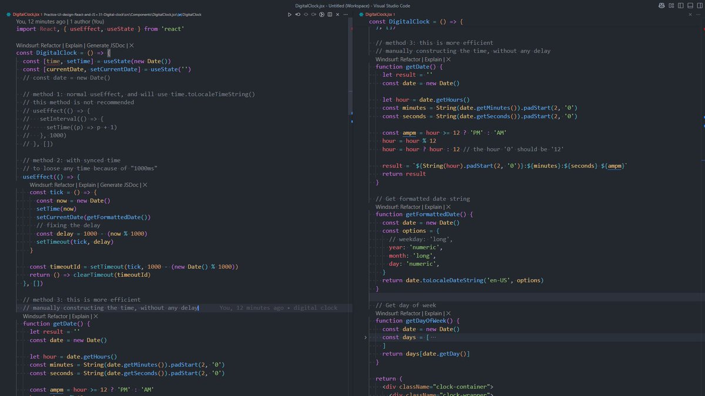The width and height of the screenshot is (705, 396).
Task: Click '<div className="clock-container">' line
Action: click(438, 387)
